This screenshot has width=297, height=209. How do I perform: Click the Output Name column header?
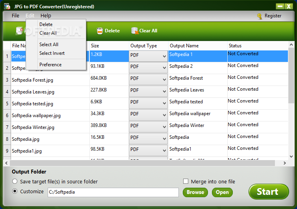198,46
